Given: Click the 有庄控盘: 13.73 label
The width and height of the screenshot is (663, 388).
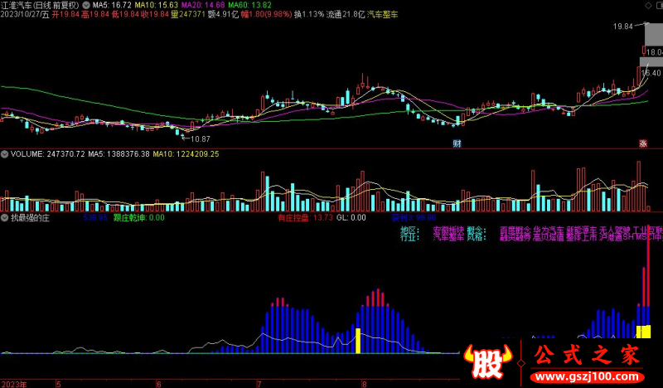Looking at the screenshot, I should (x=306, y=218).
